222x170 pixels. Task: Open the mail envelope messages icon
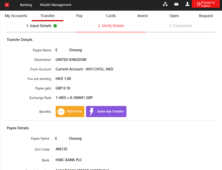pyautogui.click(x=176, y=4)
